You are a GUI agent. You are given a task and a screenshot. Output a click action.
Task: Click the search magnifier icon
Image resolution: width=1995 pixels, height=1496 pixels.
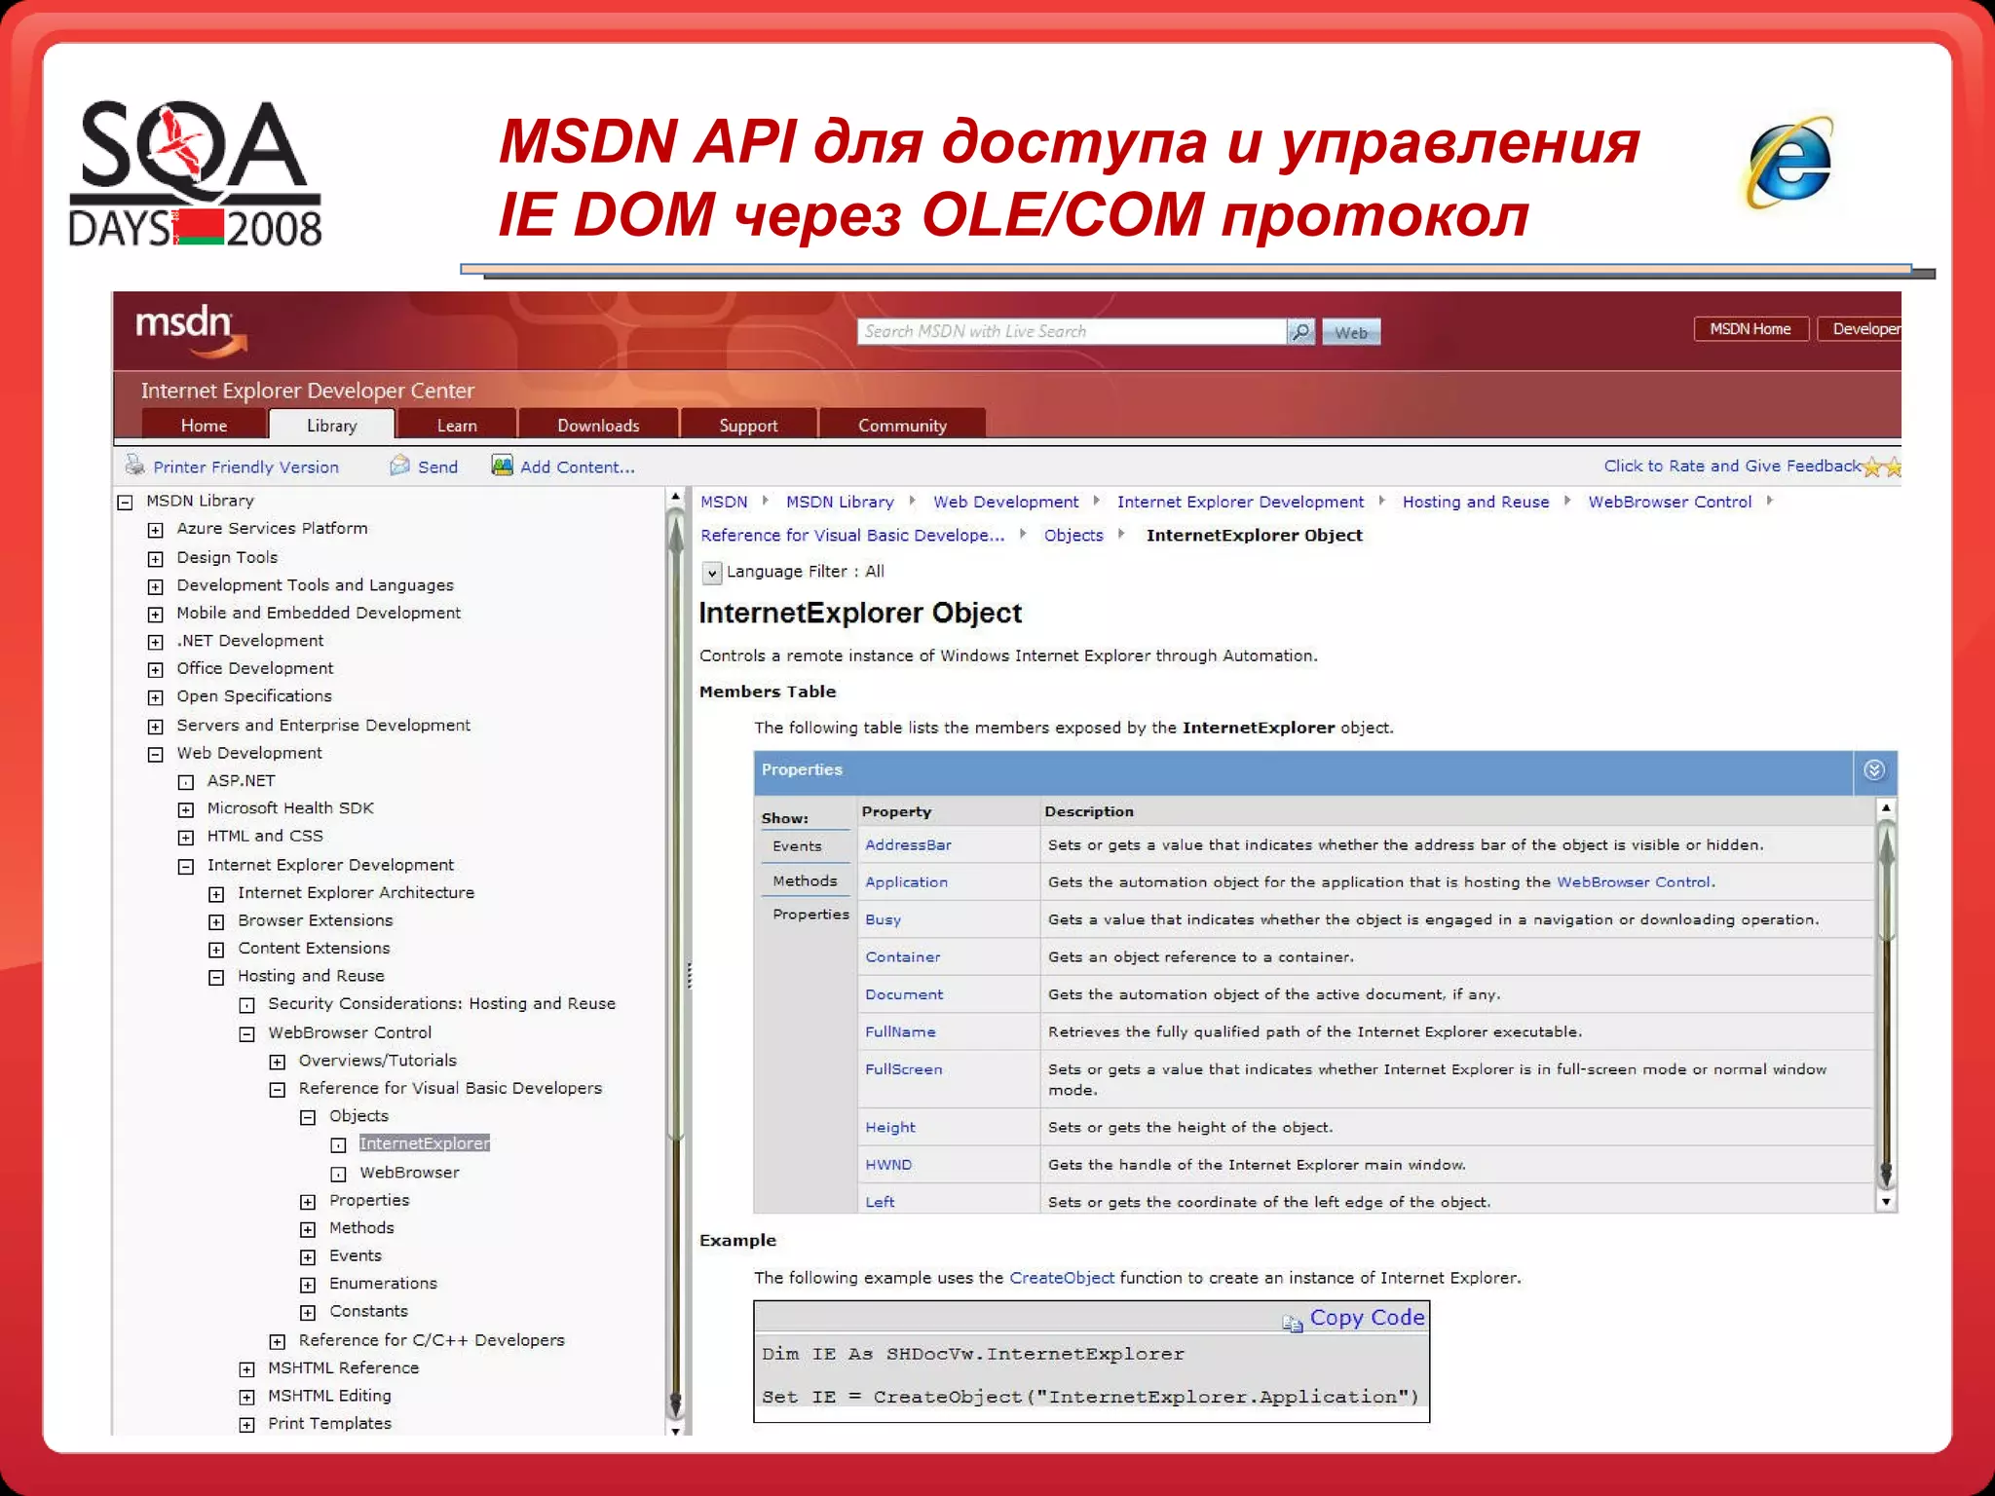tap(1300, 332)
